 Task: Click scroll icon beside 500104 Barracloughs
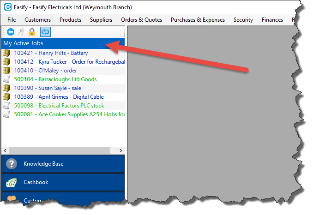coord(6,79)
